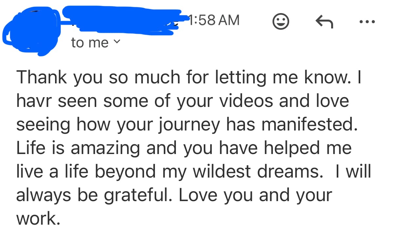Click the reply arrow icon
The height and width of the screenshot is (242, 395).
coord(324,22)
